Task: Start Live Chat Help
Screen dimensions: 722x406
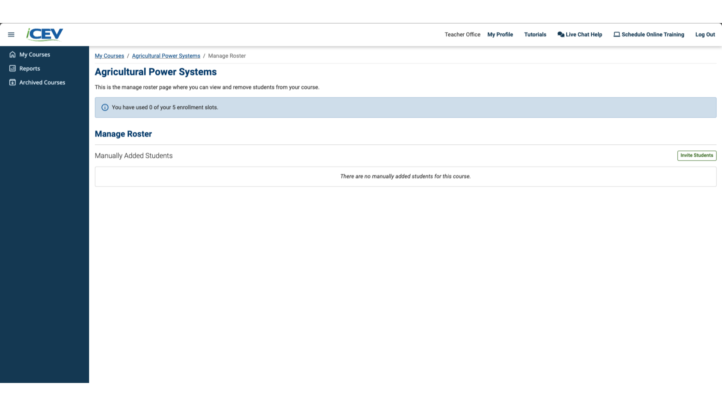Action: tap(580, 34)
